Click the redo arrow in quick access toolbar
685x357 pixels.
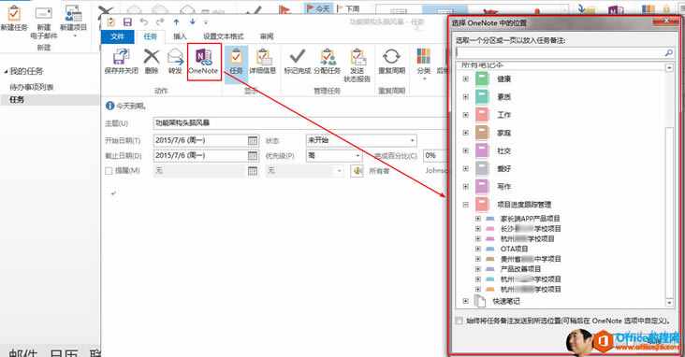[x=160, y=21]
